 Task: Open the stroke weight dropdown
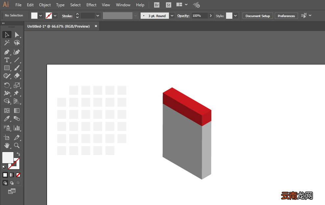click(98, 16)
